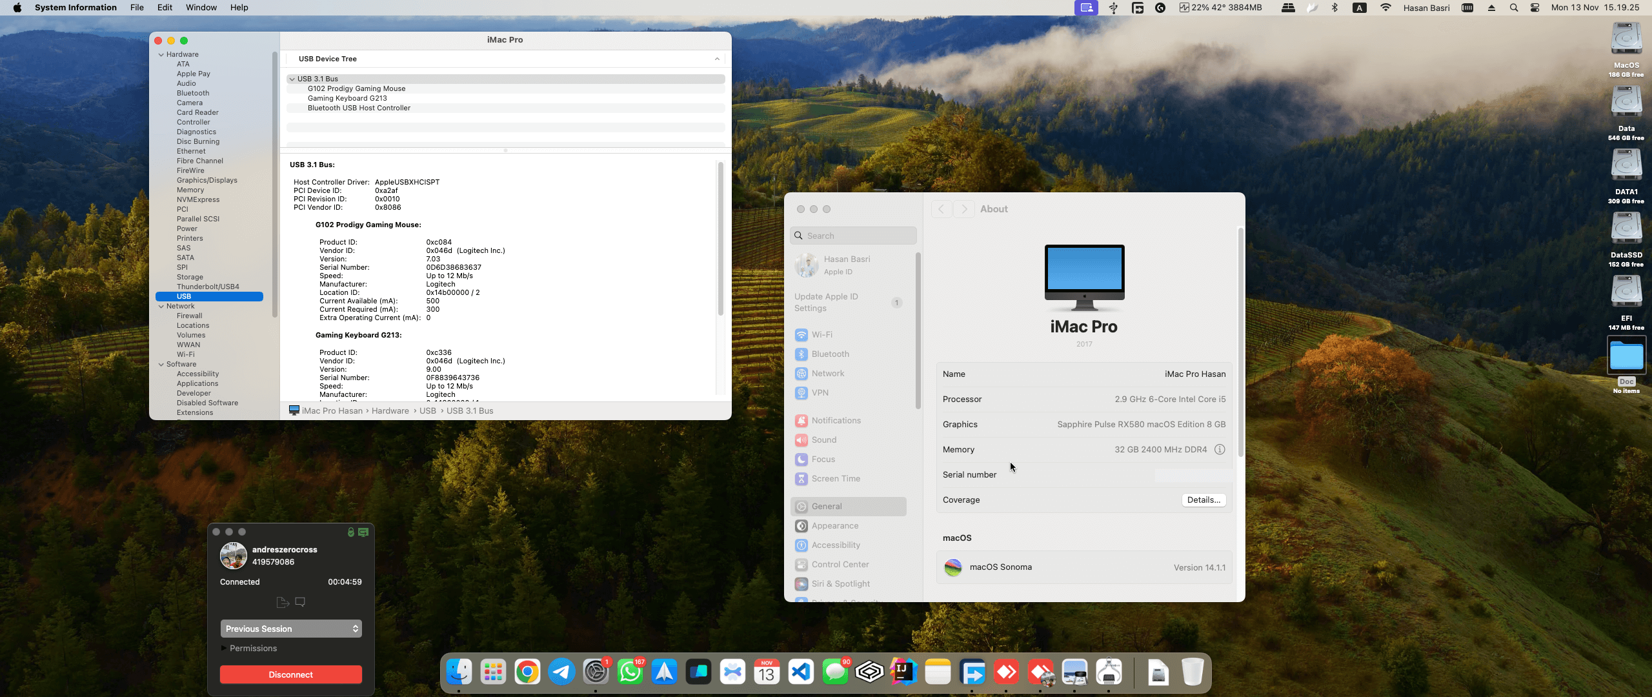Select Graphics/Displays in System Information sidebar
Screen dimensions: 1652x697
pyautogui.click(x=207, y=181)
